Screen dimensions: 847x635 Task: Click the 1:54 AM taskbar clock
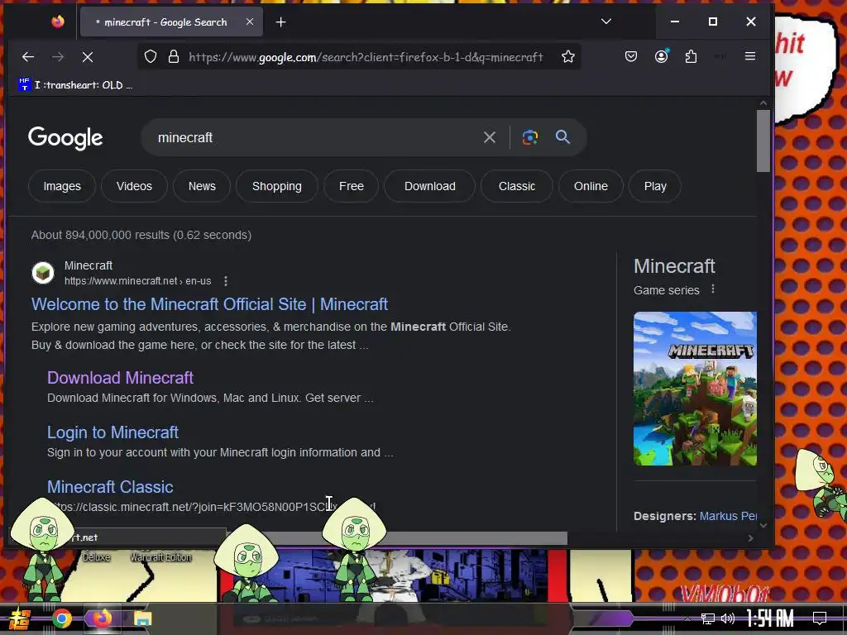[770, 618]
